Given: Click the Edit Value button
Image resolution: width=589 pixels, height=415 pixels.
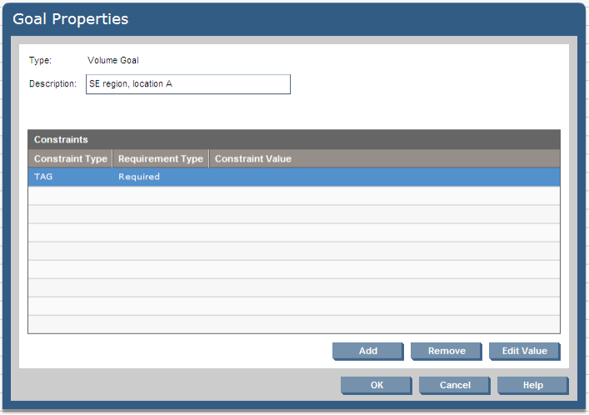Looking at the screenshot, I should click(x=524, y=351).
